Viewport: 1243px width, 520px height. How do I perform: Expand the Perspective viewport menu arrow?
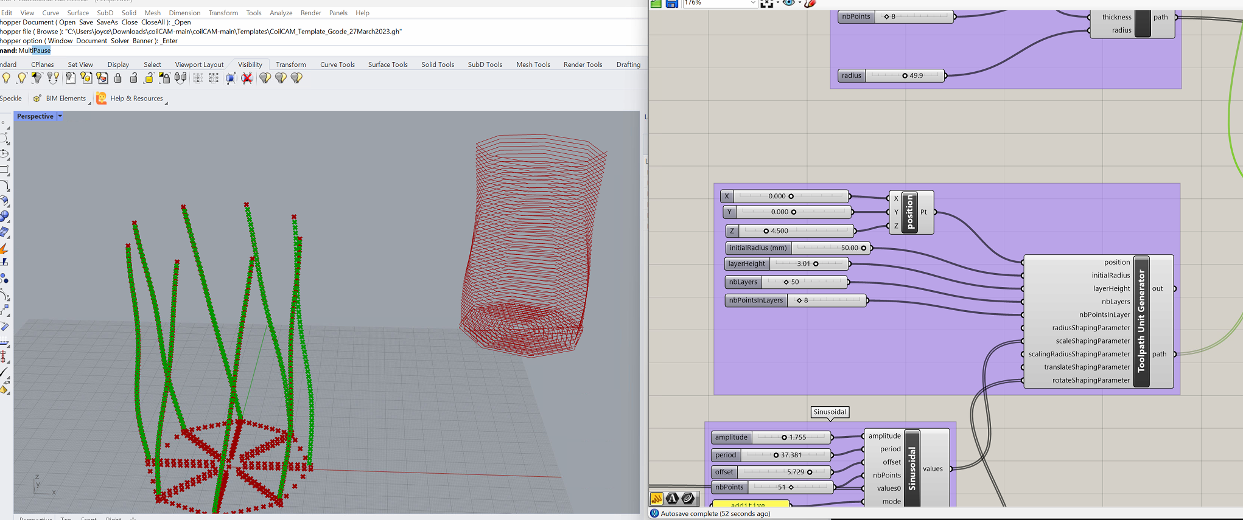[x=60, y=116]
